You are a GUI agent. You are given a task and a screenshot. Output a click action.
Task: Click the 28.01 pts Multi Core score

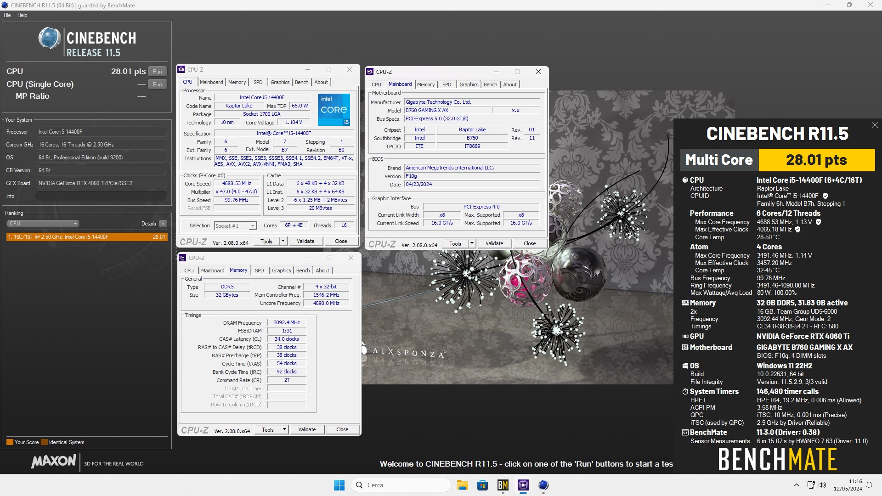click(816, 160)
